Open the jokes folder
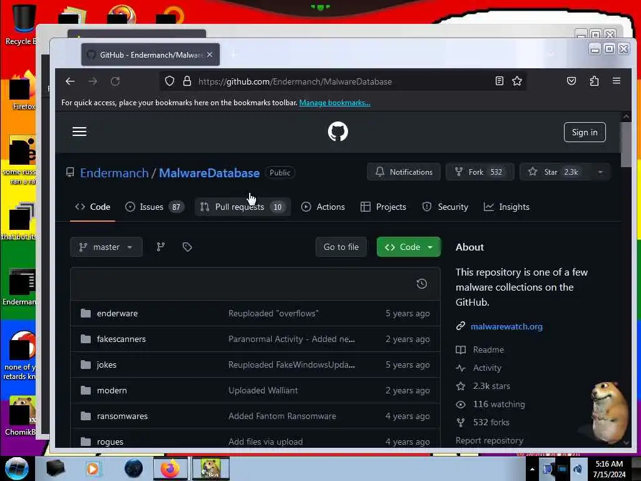 click(106, 365)
